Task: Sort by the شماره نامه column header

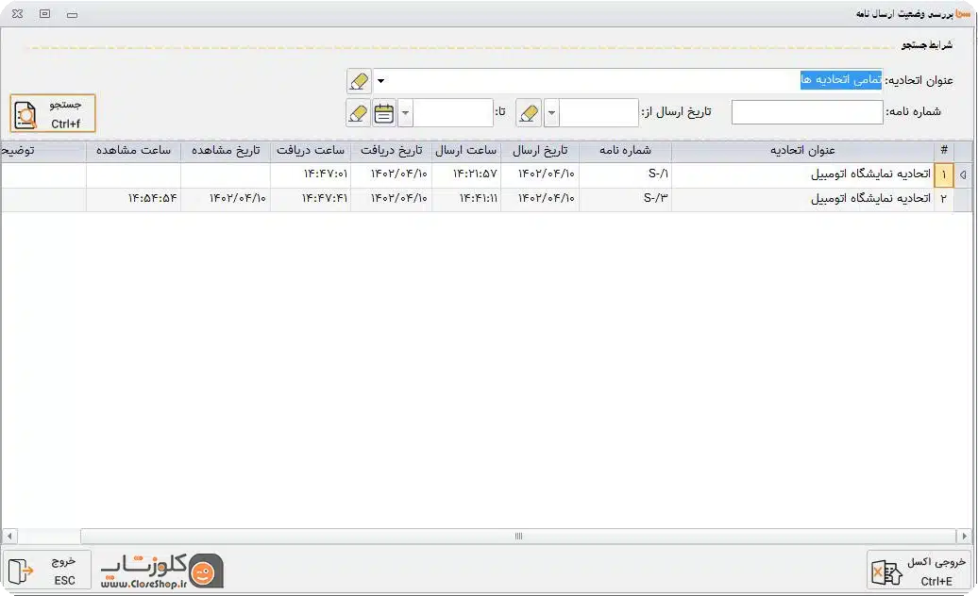Action: point(626,151)
